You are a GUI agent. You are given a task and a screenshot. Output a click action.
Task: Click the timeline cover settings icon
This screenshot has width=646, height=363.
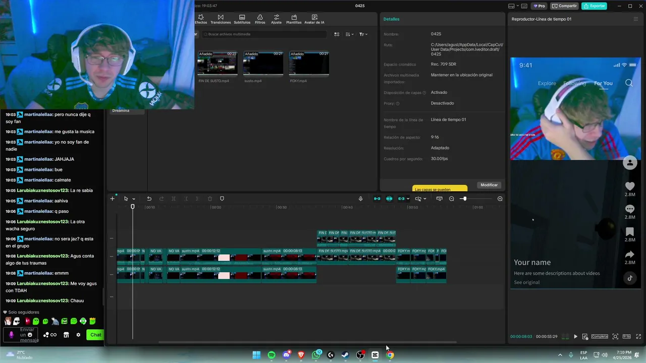pos(439,199)
